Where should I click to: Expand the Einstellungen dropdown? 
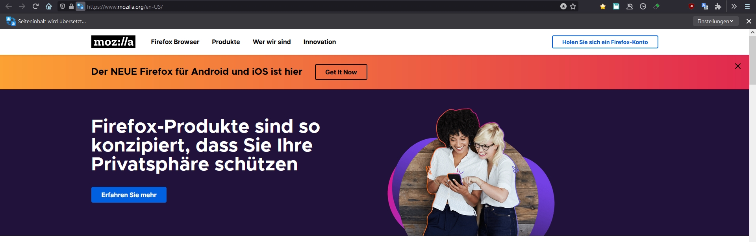tap(715, 21)
